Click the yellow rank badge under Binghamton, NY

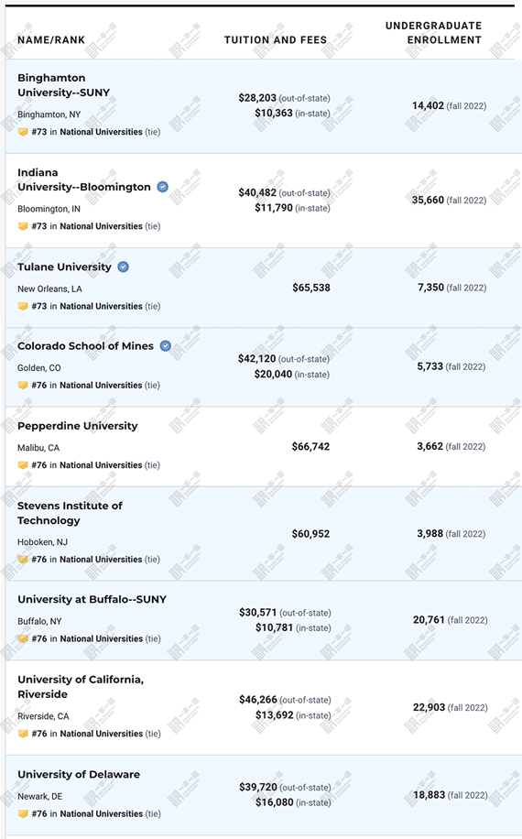point(23,132)
